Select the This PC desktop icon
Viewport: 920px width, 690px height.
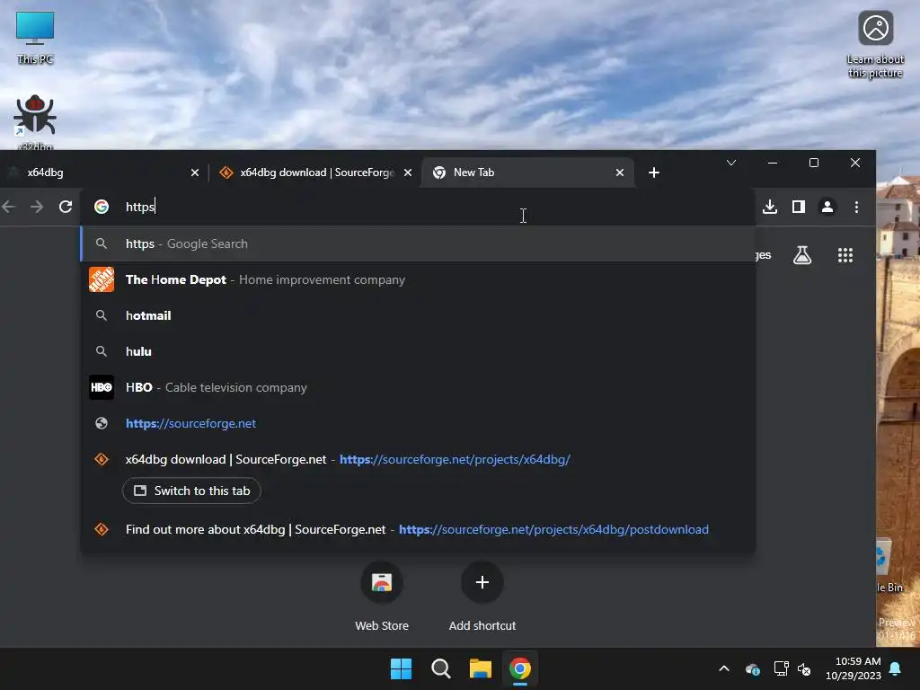35,37
